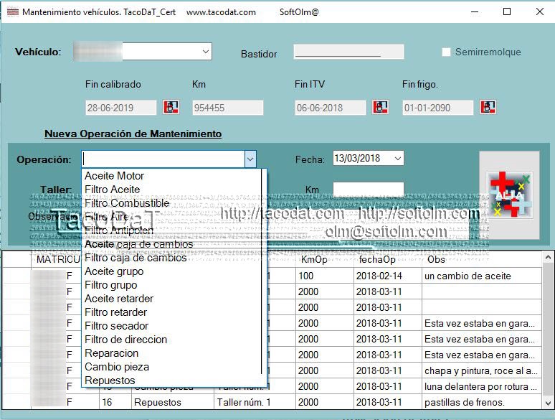Viewport: 555px width, 420px height.
Task: Click the save icon beside Fin ITV date
Action: [381, 108]
